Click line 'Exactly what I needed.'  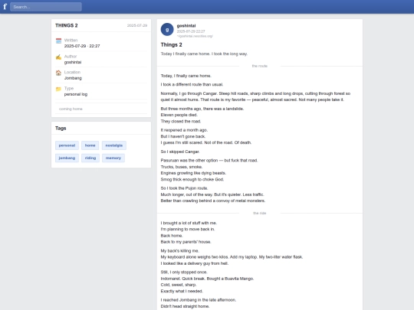point(182,292)
